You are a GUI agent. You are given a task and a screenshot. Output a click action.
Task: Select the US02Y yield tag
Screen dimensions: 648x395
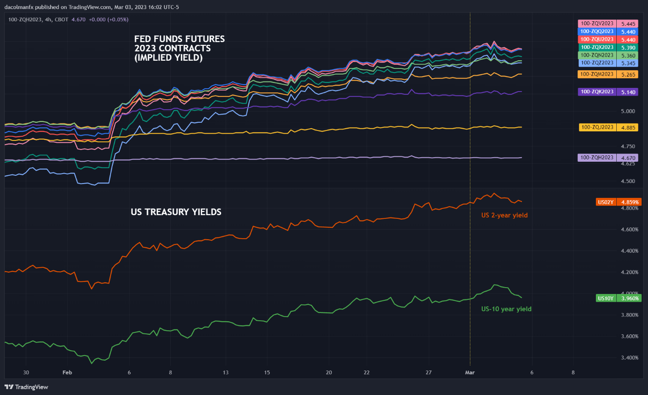605,202
